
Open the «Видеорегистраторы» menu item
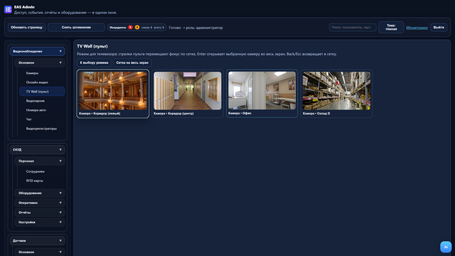tap(42, 129)
